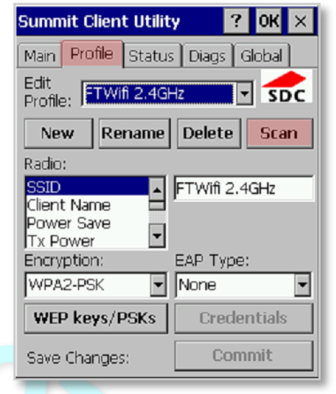This screenshot has height=394, width=336.
Task: Click the radio list scrollbar thumb
Action: (x=157, y=205)
